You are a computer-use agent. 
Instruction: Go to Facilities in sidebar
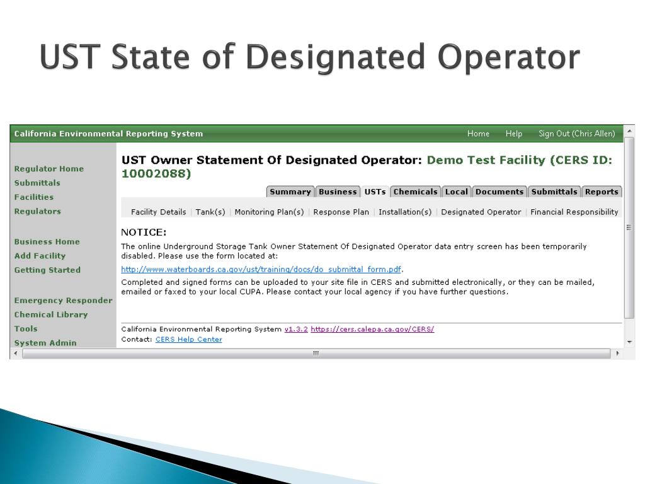(x=34, y=197)
